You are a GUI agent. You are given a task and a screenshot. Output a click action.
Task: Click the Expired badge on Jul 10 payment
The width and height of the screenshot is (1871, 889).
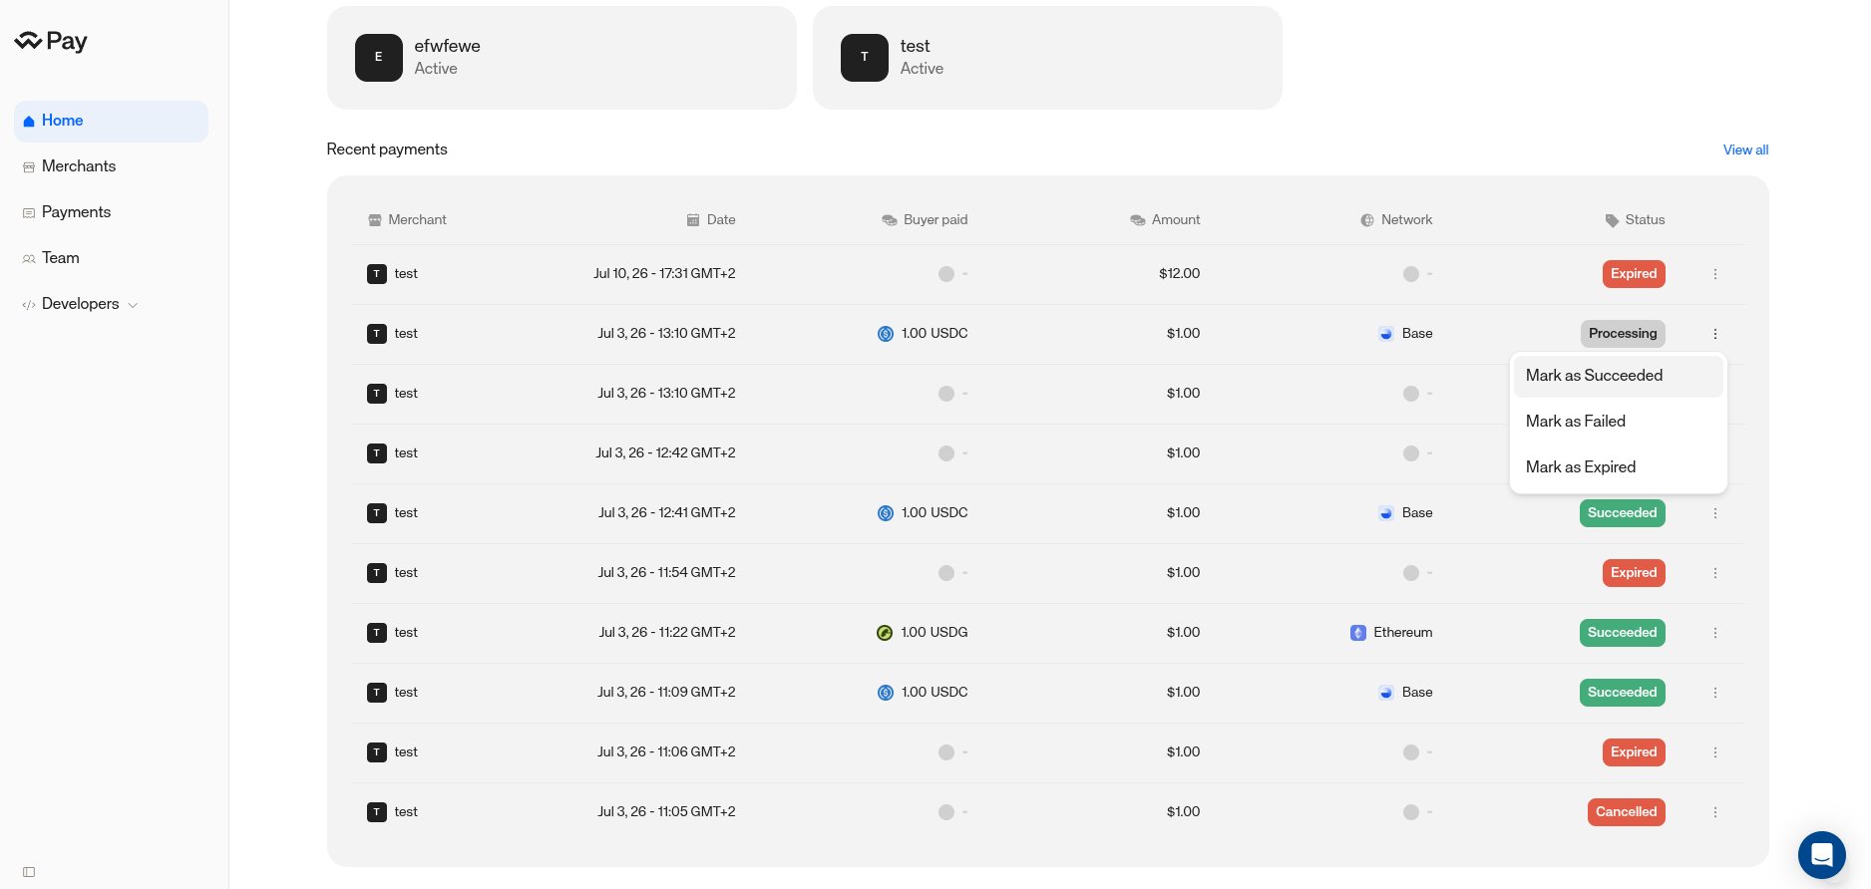click(1634, 274)
